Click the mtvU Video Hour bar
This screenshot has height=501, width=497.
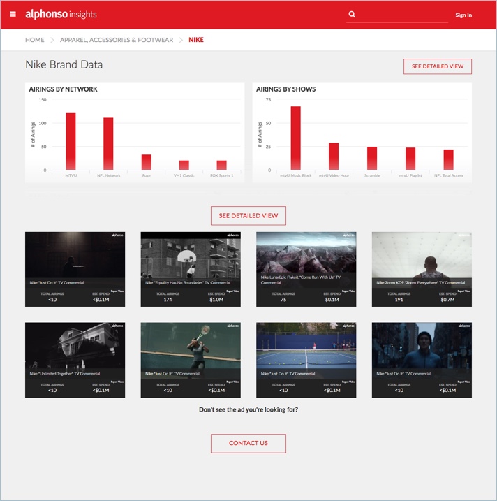tap(334, 157)
